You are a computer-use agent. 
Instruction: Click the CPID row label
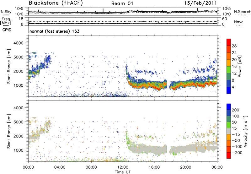(7, 30)
